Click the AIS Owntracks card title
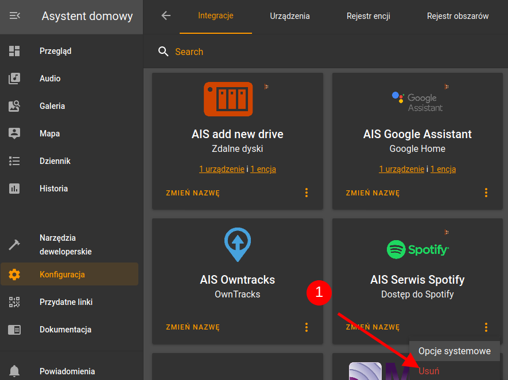508x380 pixels. click(238, 280)
